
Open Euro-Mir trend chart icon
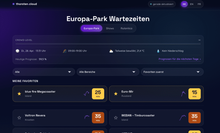(x=183, y=94)
